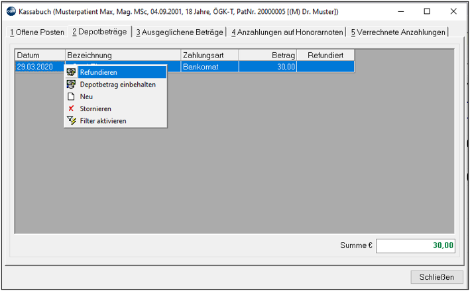Click the blank page icon beside Neu
Image resolution: width=470 pixels, height=291 pixels.
point(71,97)
